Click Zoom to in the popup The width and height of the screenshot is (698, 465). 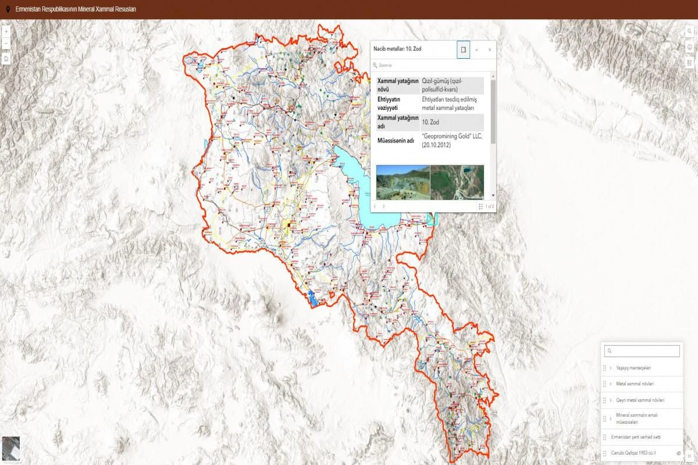pyautogui.click(x=386, y=66)
